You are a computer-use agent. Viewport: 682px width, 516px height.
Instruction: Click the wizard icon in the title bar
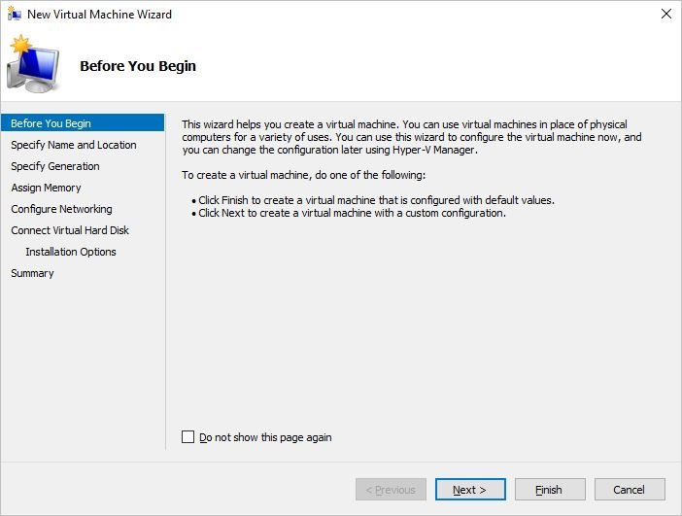pyautogui.click(x=14, y=14)
